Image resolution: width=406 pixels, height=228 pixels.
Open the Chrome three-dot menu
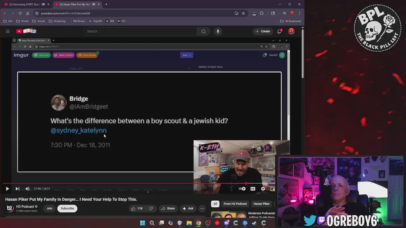pos(299,13)
